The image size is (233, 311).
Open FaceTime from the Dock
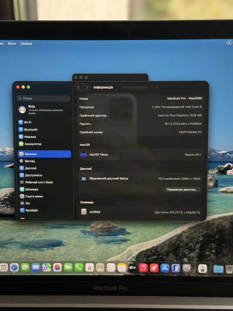pos(68,268)
